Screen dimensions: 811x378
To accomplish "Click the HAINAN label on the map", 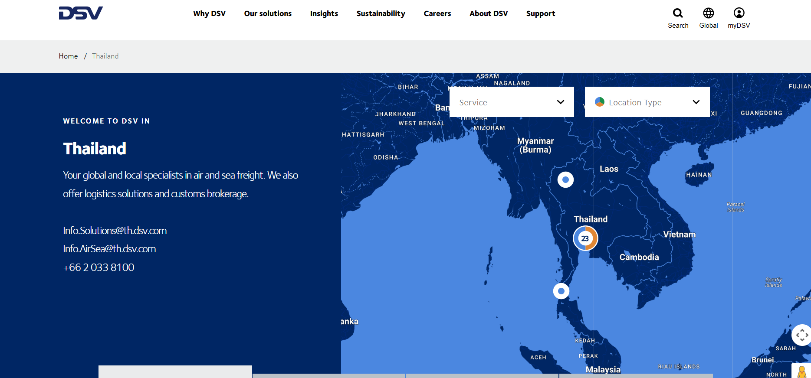I will click(x=699, y=175).
